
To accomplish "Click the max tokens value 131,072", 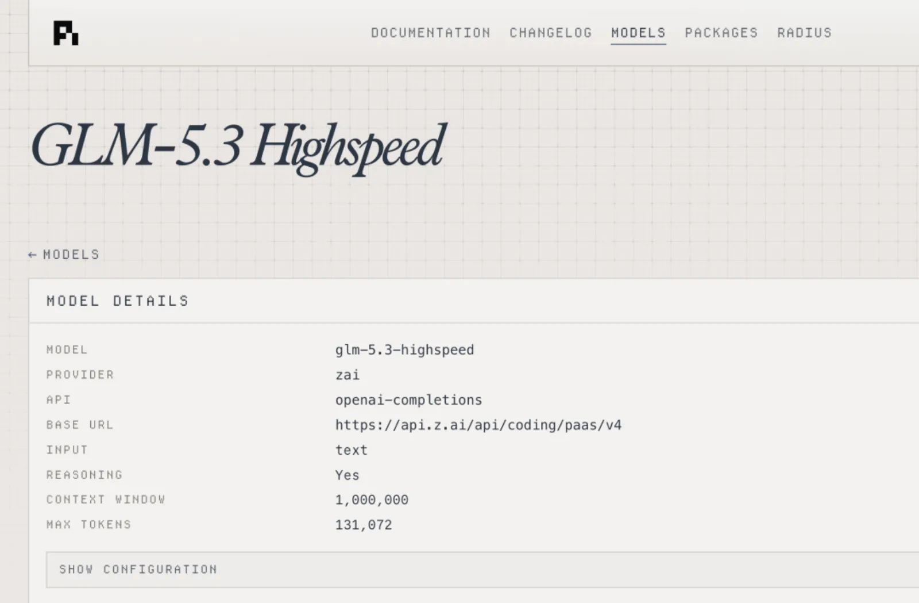I will [364, 525].
